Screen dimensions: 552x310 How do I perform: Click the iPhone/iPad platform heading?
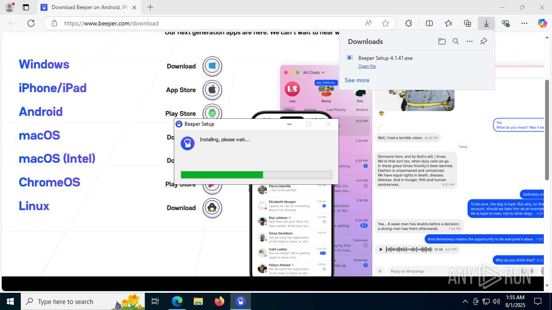tap(53, 88)
